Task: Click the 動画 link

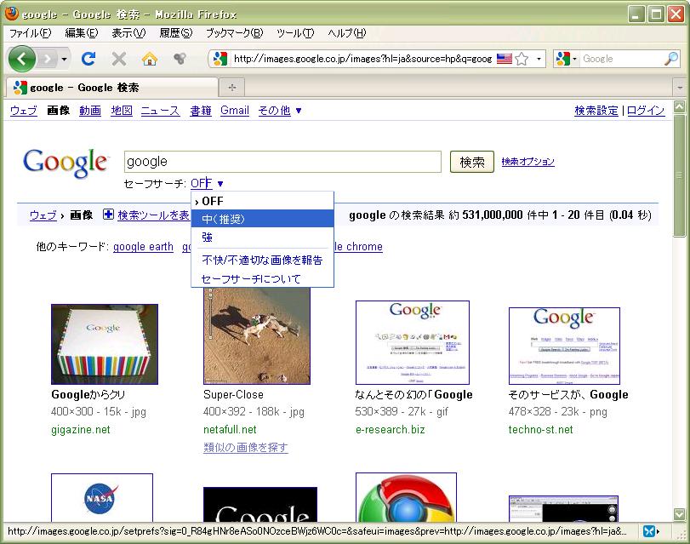Action: [90, 111]
